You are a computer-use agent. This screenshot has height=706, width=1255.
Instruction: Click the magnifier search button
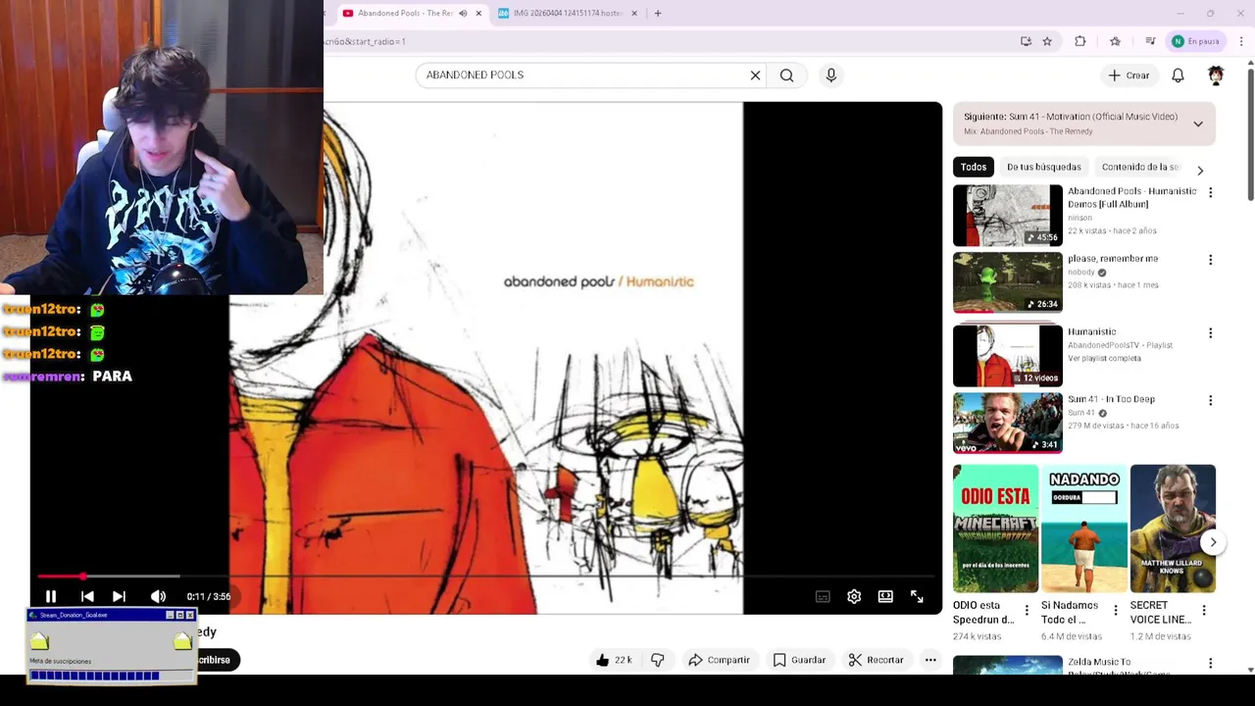point(786,76)
